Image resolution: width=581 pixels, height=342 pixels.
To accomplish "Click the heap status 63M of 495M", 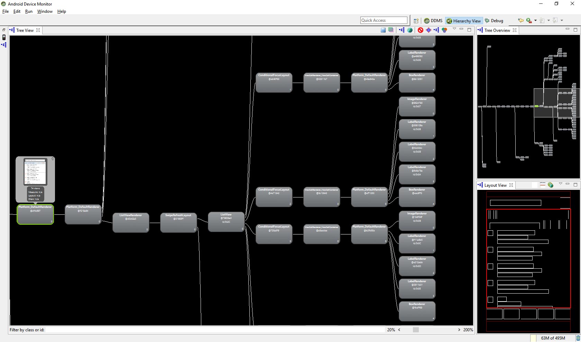I will pos(553,338).
